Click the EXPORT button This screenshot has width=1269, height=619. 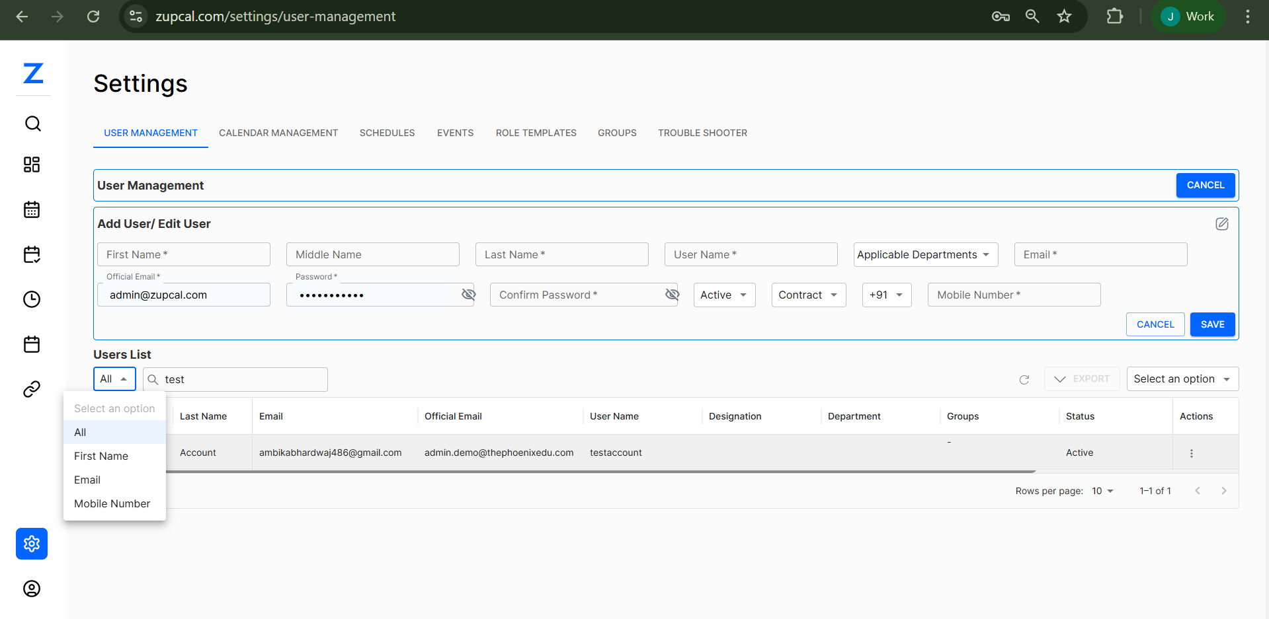1082,379
